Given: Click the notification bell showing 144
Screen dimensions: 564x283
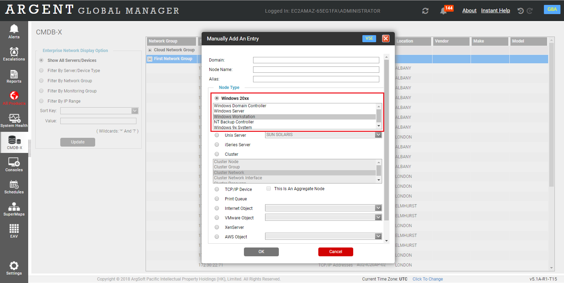Looking at the screenshot, I should 443,11.
